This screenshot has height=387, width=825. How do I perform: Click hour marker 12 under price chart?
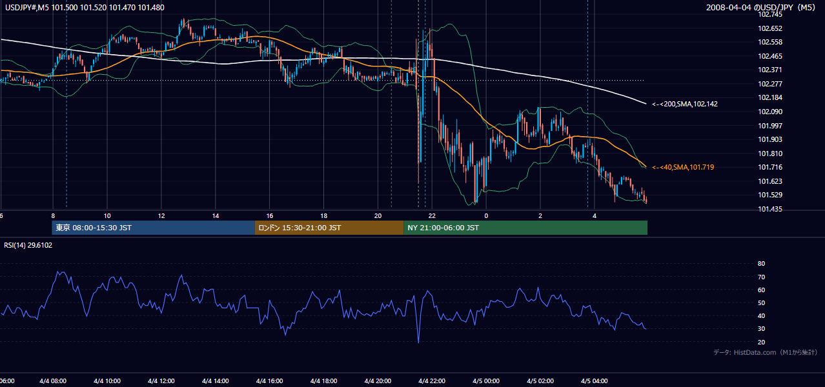[161, 216]
